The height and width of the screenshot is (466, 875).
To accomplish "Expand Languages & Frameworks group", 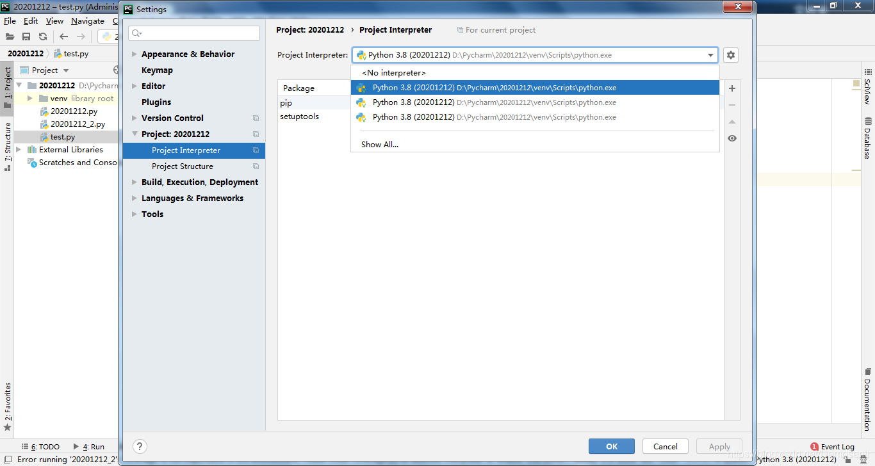I will (x=134, y=198).
